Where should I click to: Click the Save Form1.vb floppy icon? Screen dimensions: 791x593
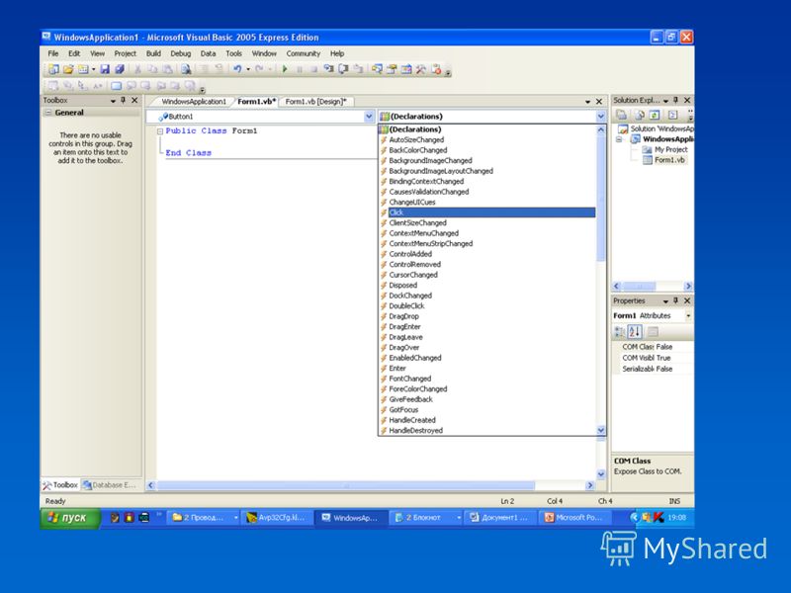105,69
